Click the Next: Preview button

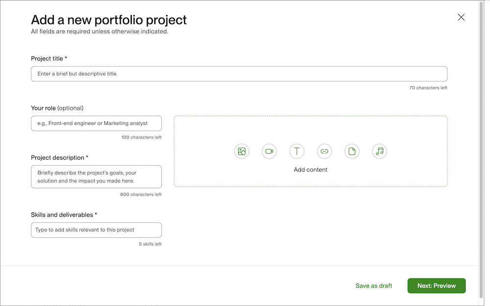point(436,285)
